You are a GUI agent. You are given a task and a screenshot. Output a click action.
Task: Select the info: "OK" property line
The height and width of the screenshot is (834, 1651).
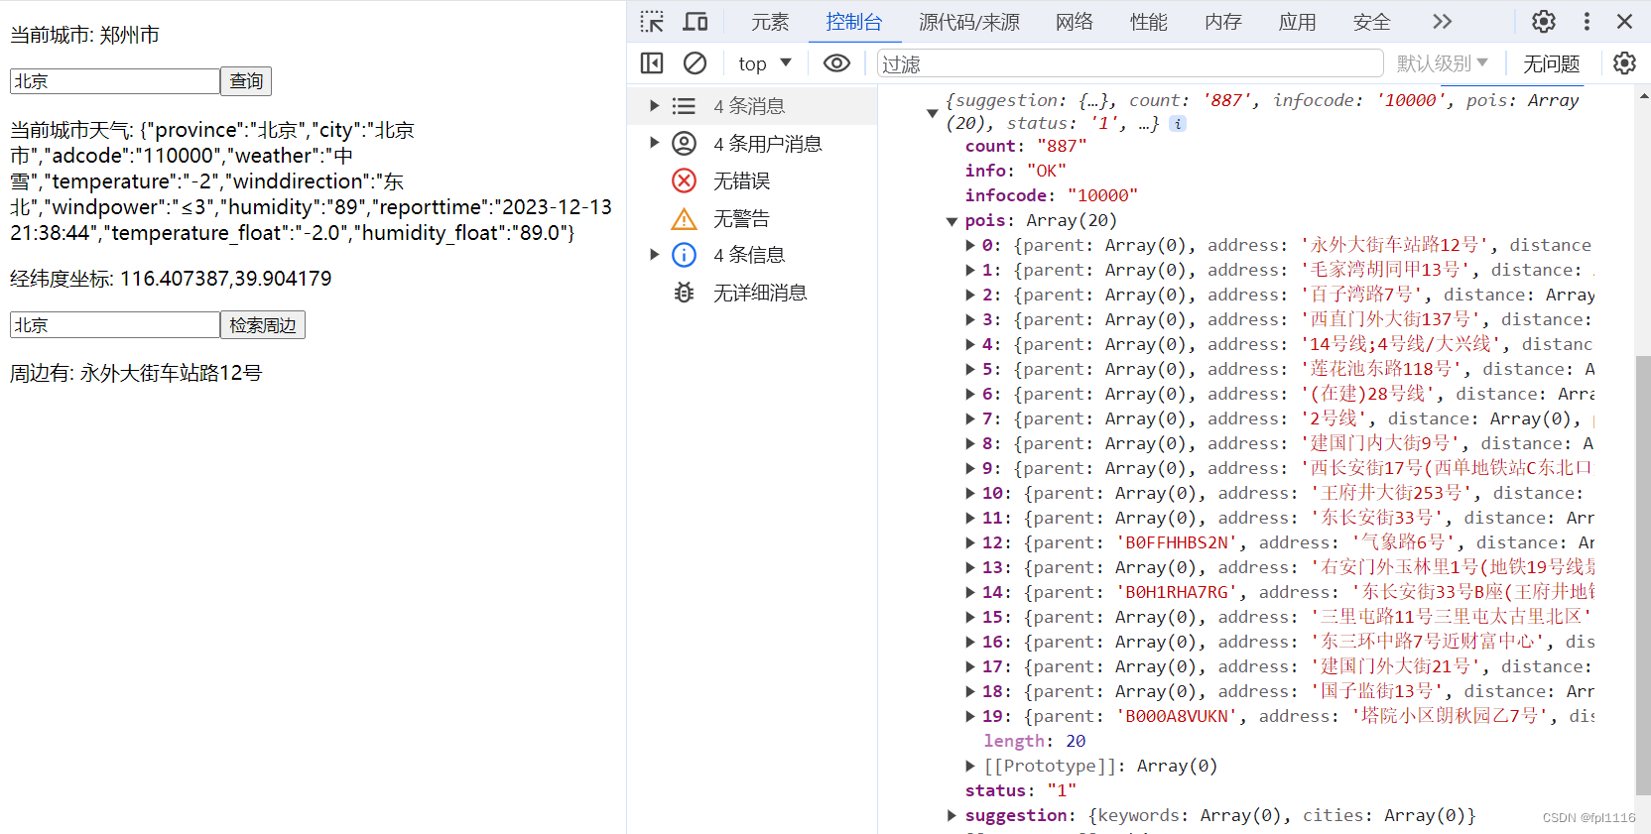click(x=1015, y=171)
